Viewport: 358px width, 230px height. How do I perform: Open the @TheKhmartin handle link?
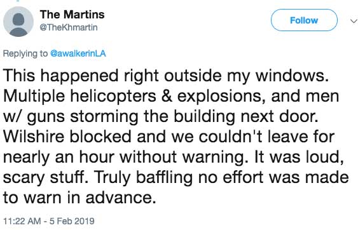pyautogui.click(x=69, y=27)
